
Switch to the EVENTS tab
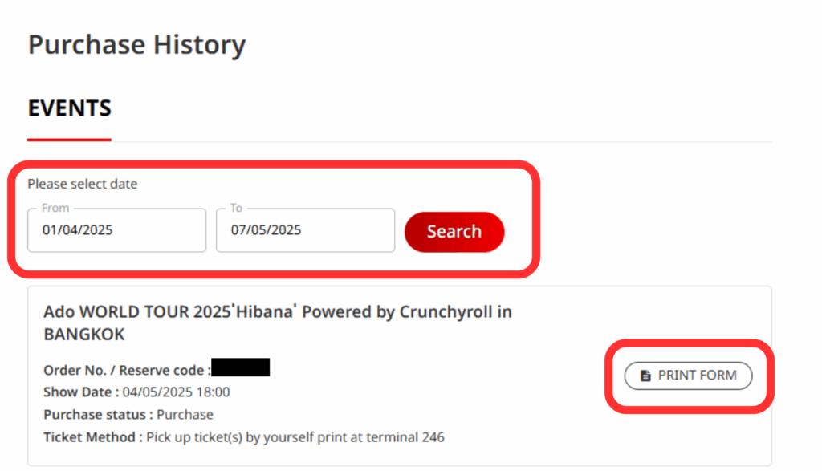click(x=70, y=108)
